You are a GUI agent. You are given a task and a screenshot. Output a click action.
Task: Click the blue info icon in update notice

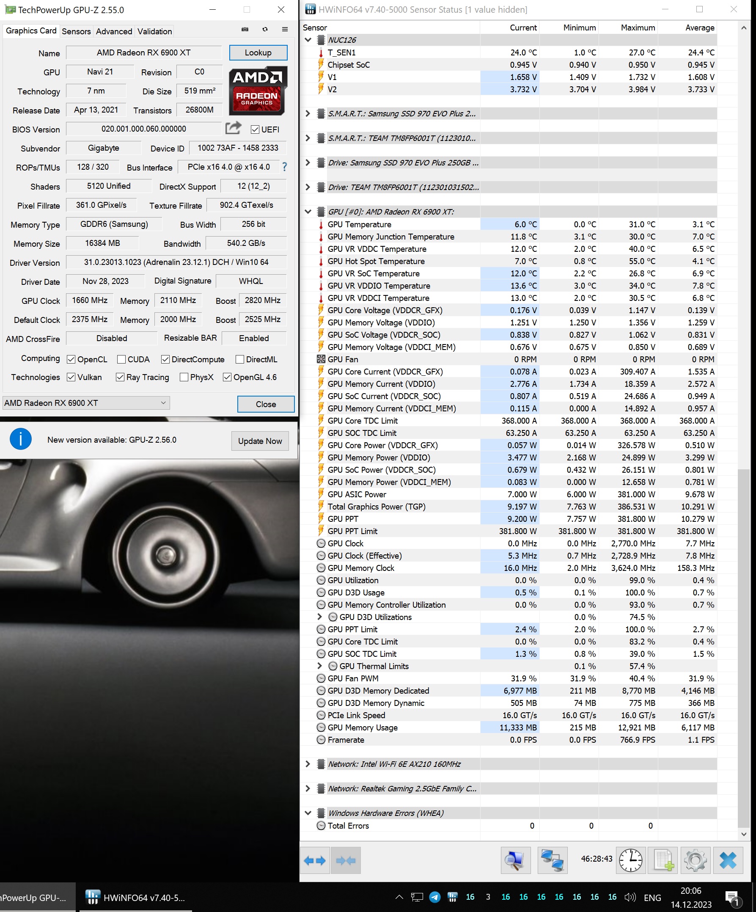(20, 439)
